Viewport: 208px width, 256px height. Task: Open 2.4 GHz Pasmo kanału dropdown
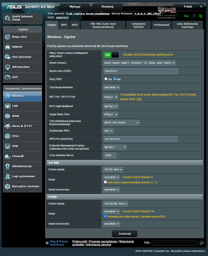(113, 169)
